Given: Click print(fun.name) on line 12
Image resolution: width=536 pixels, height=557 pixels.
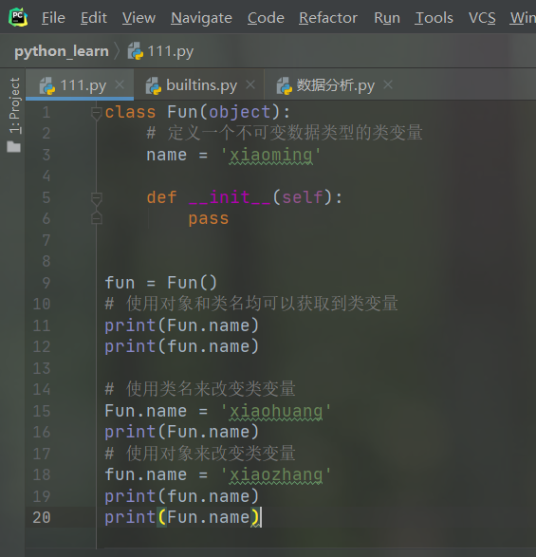Looking at the screenshot, I should pyautogui.click(x=181, y=346).
